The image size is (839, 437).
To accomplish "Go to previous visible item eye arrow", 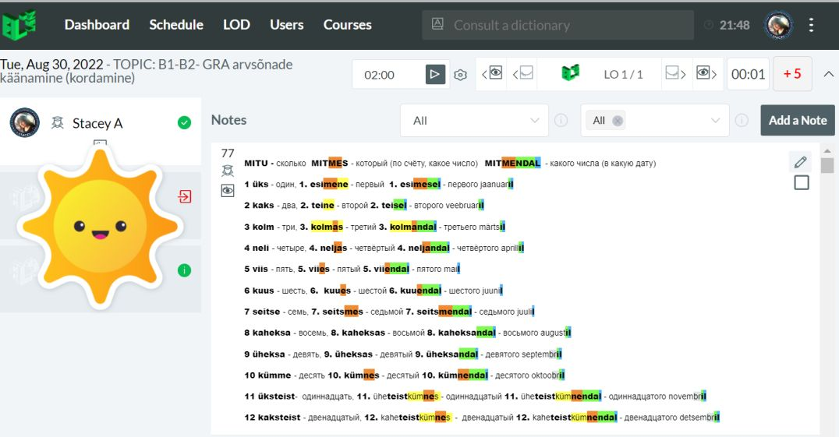I will tap(492, 73).
